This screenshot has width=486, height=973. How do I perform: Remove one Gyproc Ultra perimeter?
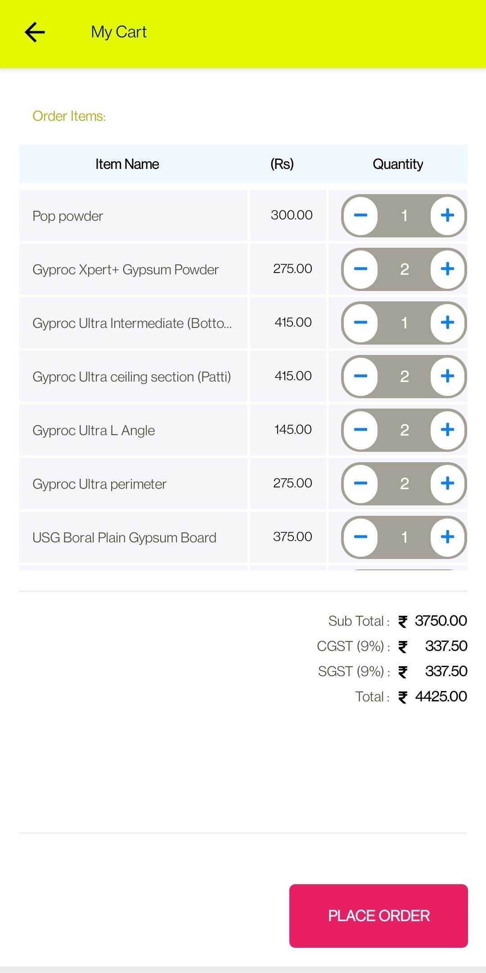pos(360,483)
